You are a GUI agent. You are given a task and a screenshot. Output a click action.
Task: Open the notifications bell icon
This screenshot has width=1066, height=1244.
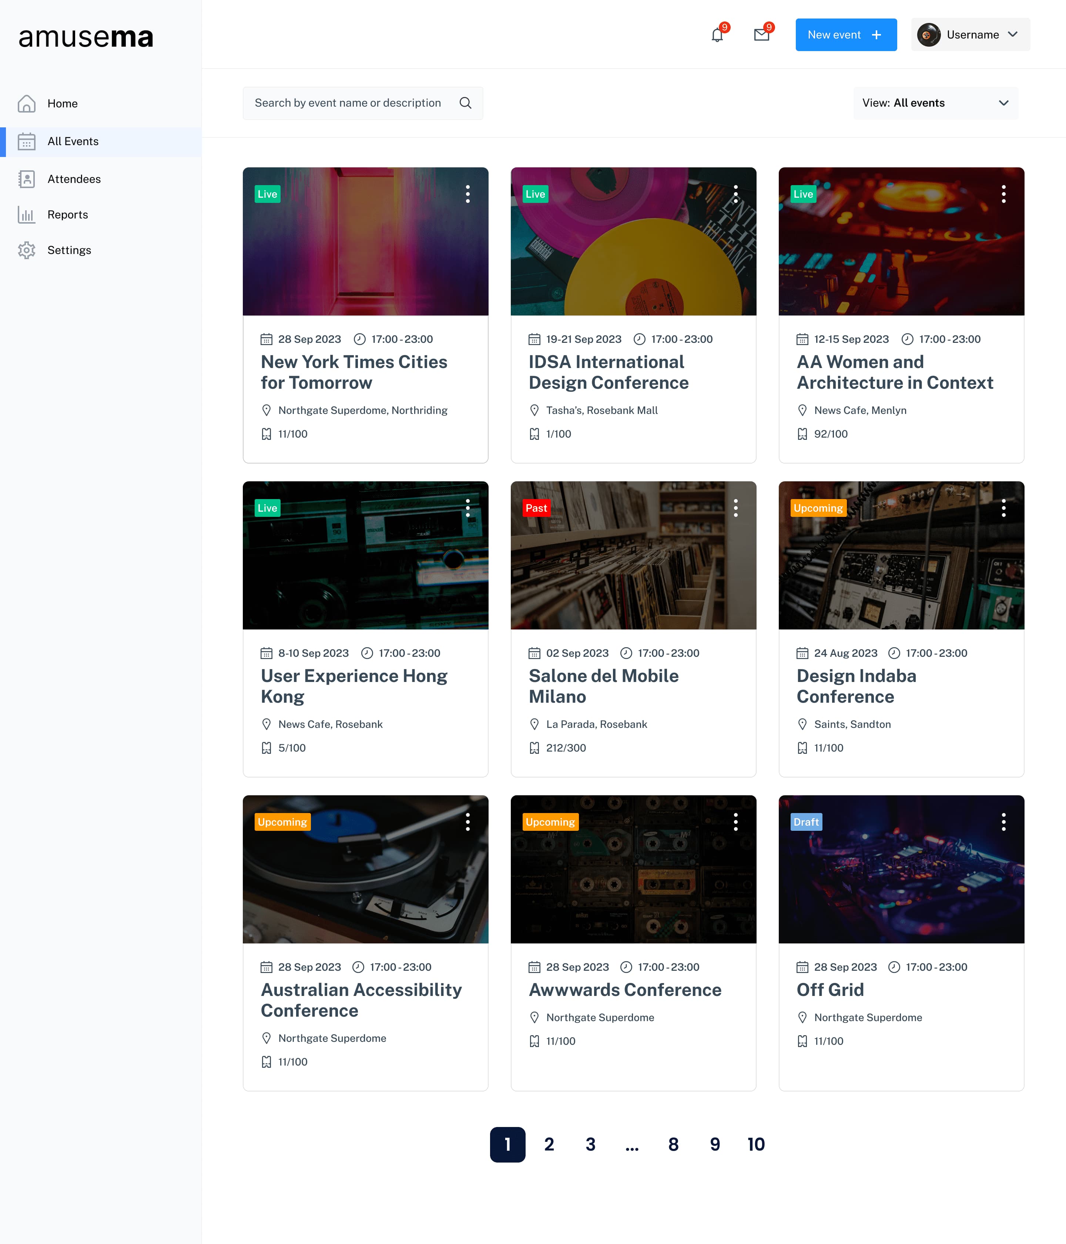pyautogui.click(x=716, y=35)
